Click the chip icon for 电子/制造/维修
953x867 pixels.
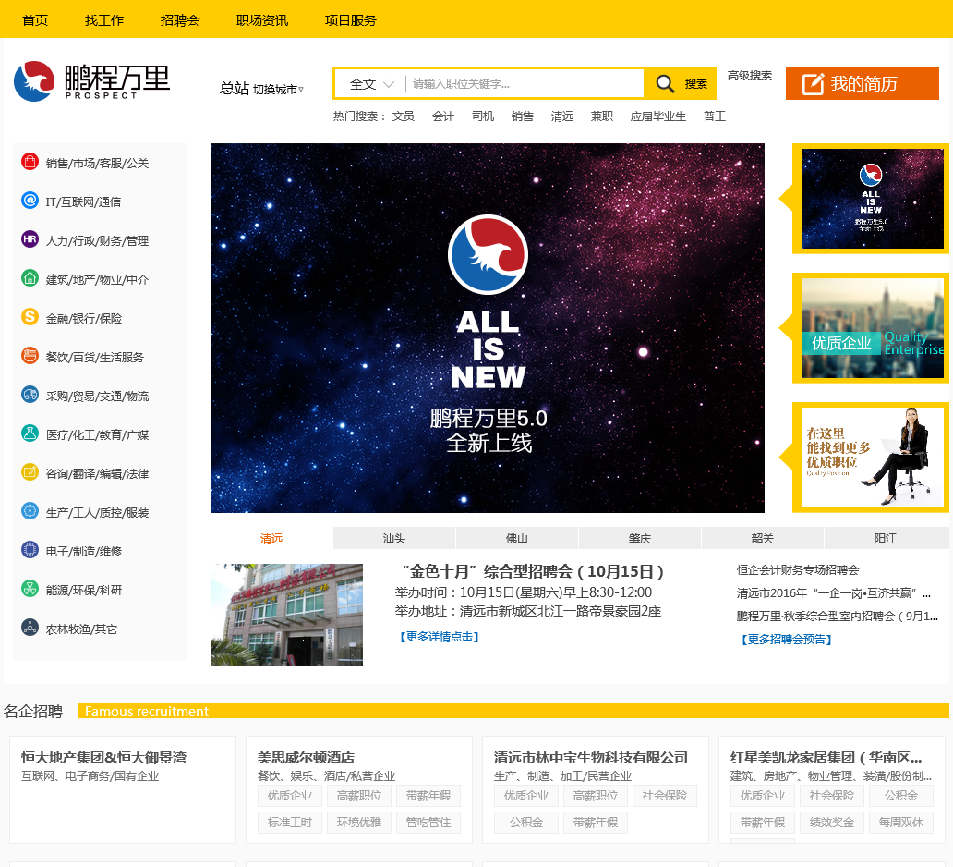tap(30, 550)
